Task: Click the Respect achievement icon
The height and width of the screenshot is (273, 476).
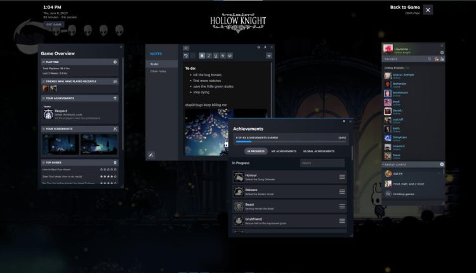Action: [48, 114]
